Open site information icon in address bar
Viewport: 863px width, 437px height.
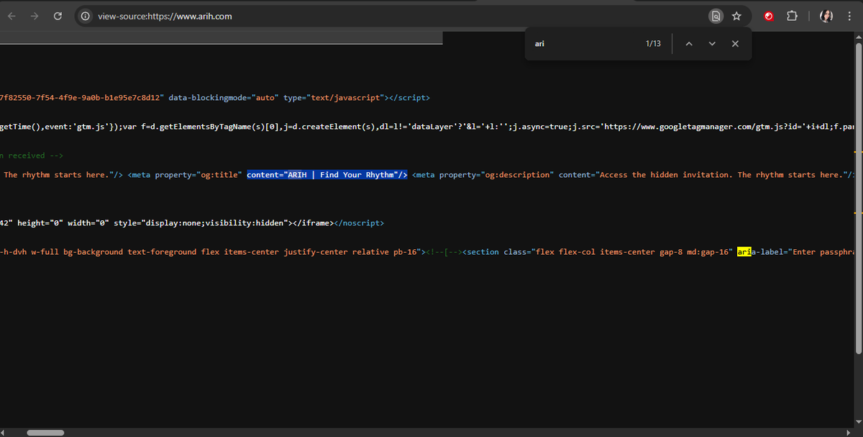(x=86, y=16)
